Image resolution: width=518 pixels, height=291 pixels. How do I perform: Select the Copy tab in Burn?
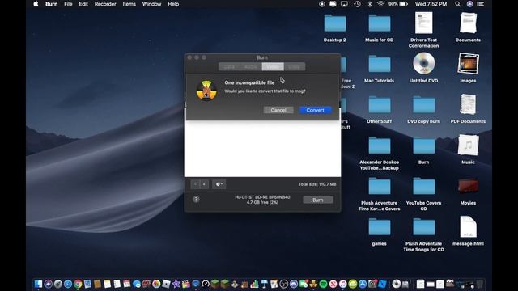[x=295, y=66]
